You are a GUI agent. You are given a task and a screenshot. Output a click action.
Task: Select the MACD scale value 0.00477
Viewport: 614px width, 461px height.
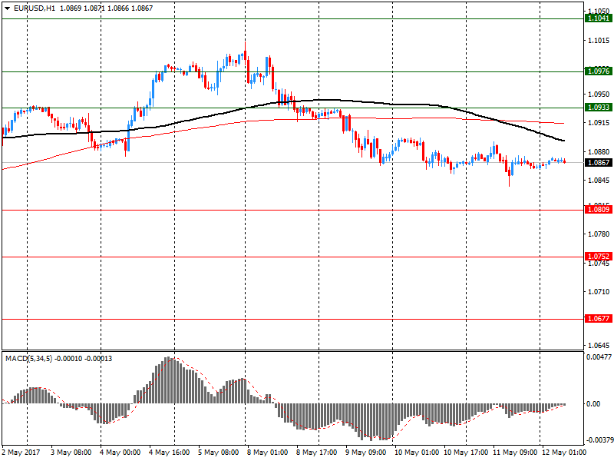599,357
